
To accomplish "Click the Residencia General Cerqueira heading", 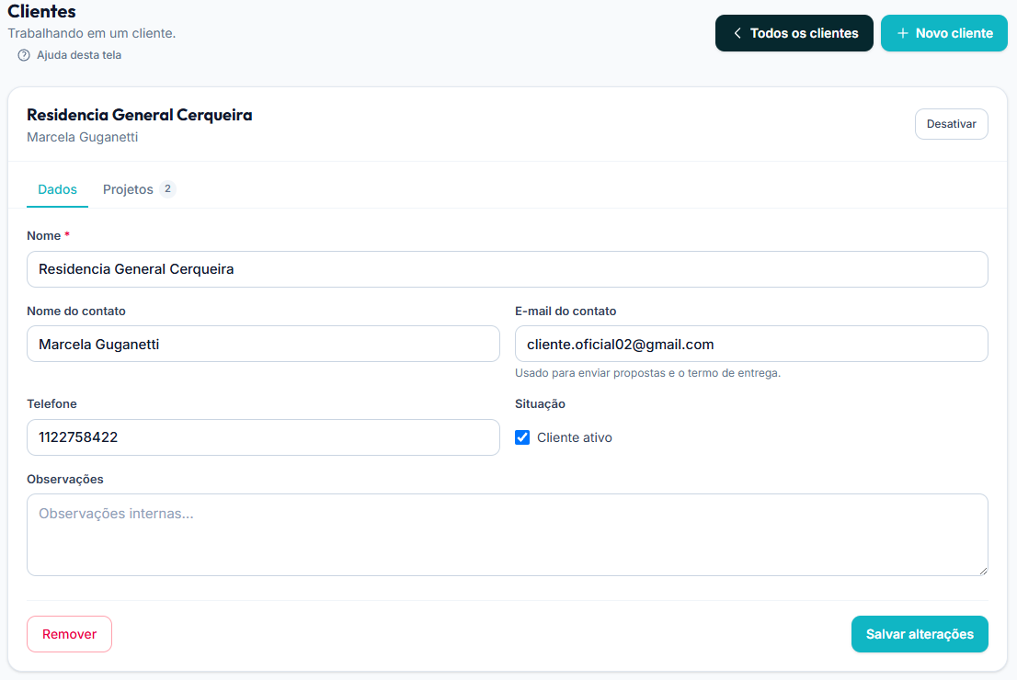I will click(140, 115).
